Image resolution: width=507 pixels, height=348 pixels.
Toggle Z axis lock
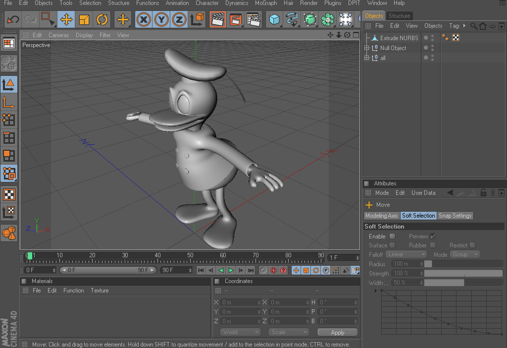point(179,20)
